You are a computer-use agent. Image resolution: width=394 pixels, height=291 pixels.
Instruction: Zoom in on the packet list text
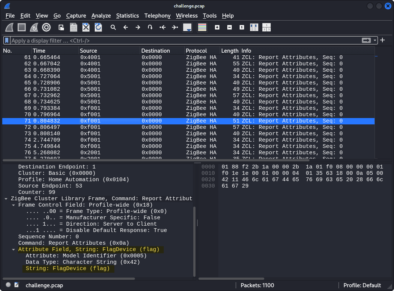tap(217, 27)
